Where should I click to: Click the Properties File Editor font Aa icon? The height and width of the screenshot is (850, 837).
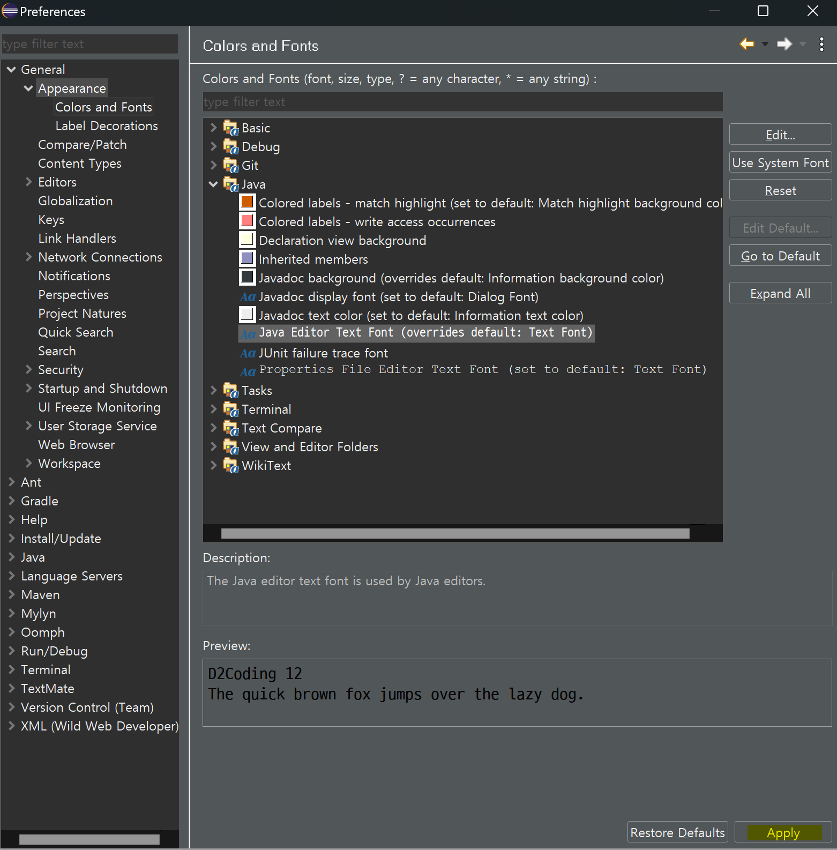point(248,371)
